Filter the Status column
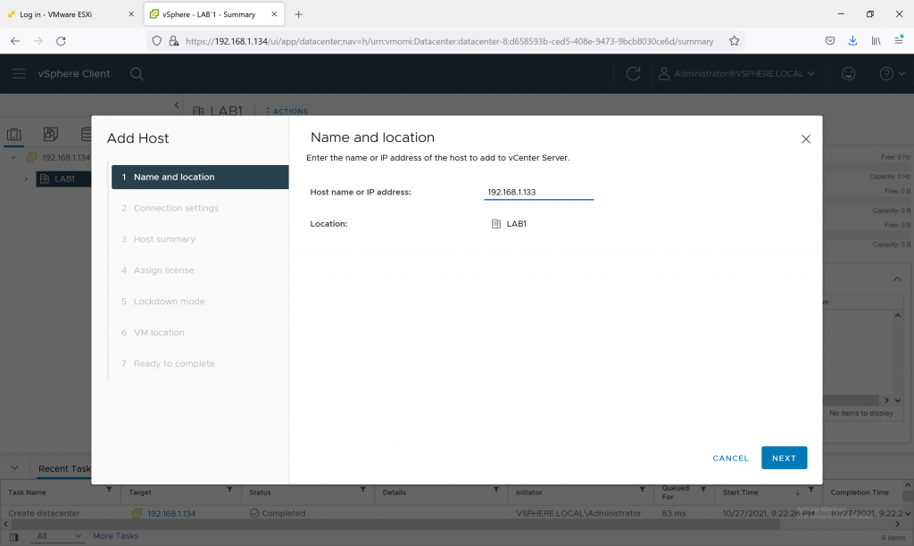 click(x=362, y=490)
